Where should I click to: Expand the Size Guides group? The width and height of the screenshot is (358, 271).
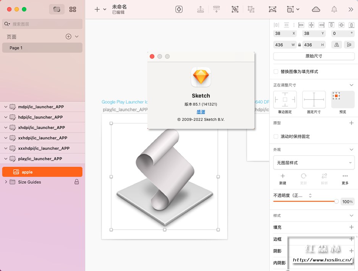coord(6,182)
